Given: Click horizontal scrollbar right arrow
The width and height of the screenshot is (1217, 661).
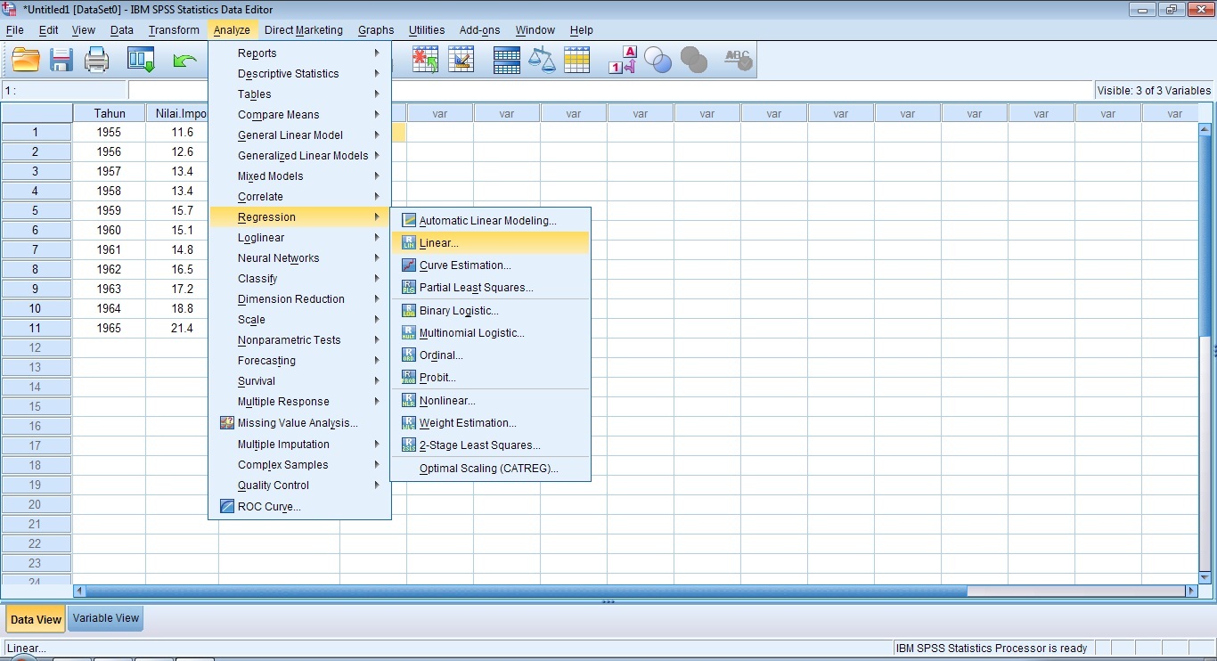Looking at the screenshot, I should click(x=1191, y=591).
